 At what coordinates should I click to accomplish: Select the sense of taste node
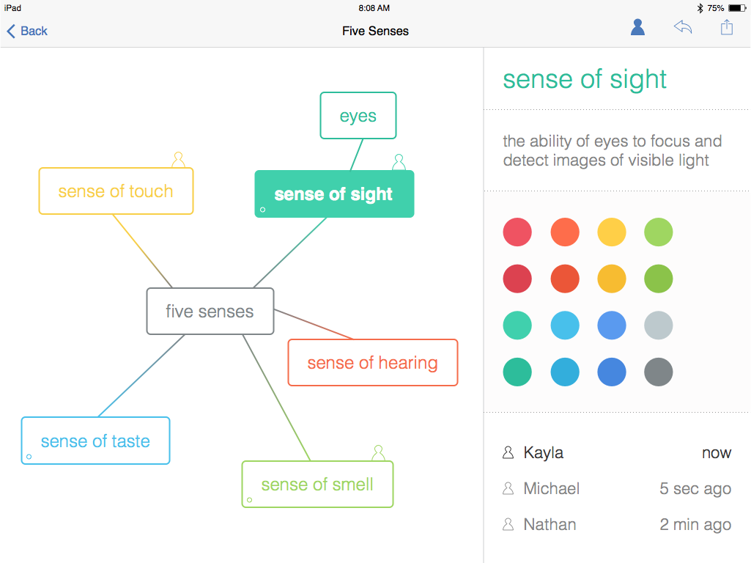click(x=96, y=441)
